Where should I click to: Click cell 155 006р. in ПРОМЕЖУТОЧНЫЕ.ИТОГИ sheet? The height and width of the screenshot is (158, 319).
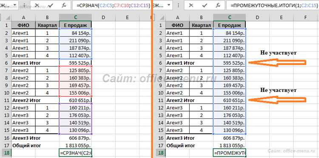(x=230, y=93)
